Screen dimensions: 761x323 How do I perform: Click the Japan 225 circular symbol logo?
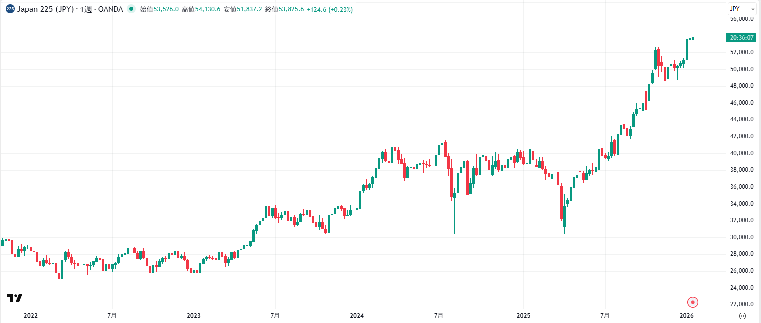pyautogui.click(x=9, y=9)
